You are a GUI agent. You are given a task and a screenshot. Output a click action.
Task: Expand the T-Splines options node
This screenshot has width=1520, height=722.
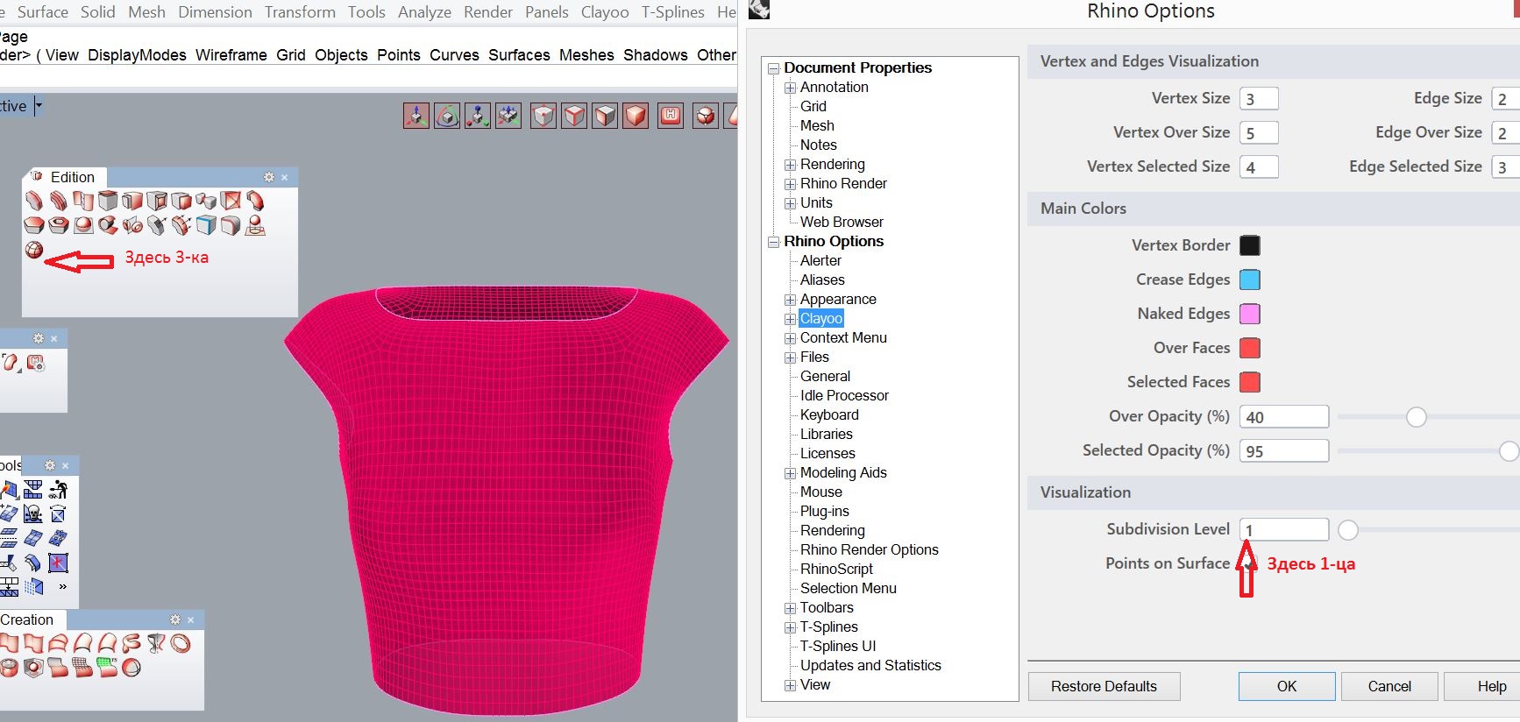pyautogui.click(x=790, y=627)
